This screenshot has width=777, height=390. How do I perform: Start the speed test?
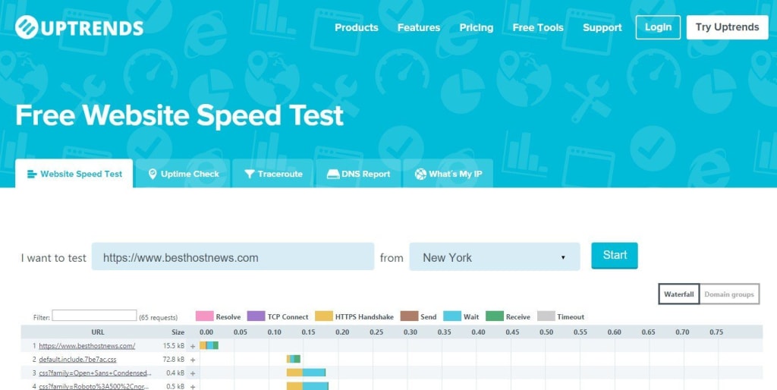[615, 256]
